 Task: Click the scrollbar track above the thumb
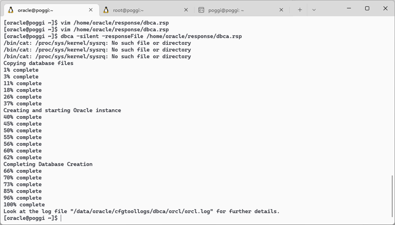(x=392, y=91)
